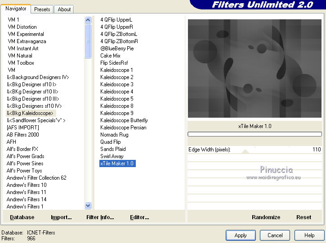This screenshot has width=326, height=243.
Task: Choose the Kaleidoscope 9 filter
Action: [x=116, y=113]
